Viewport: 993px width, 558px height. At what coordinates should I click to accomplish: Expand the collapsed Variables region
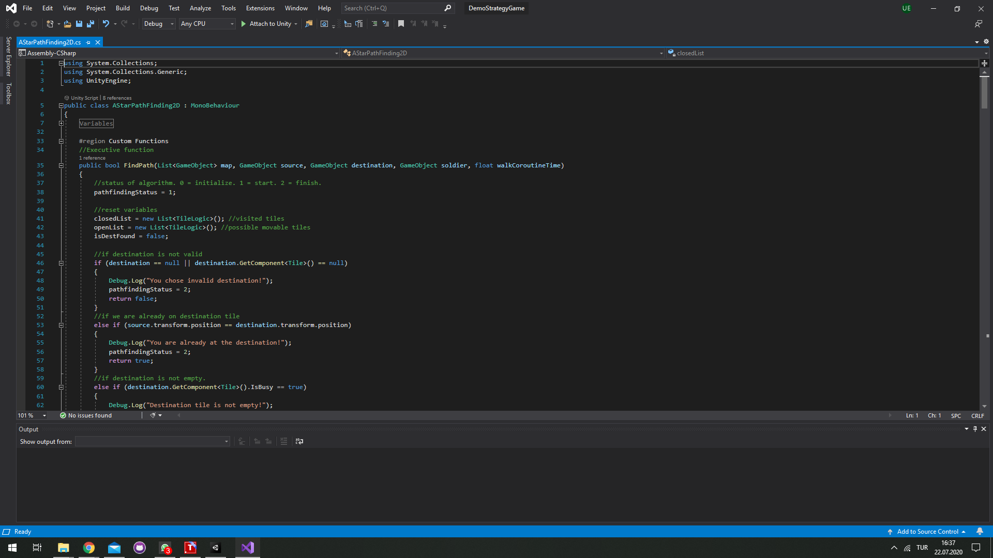click(61, 123)
